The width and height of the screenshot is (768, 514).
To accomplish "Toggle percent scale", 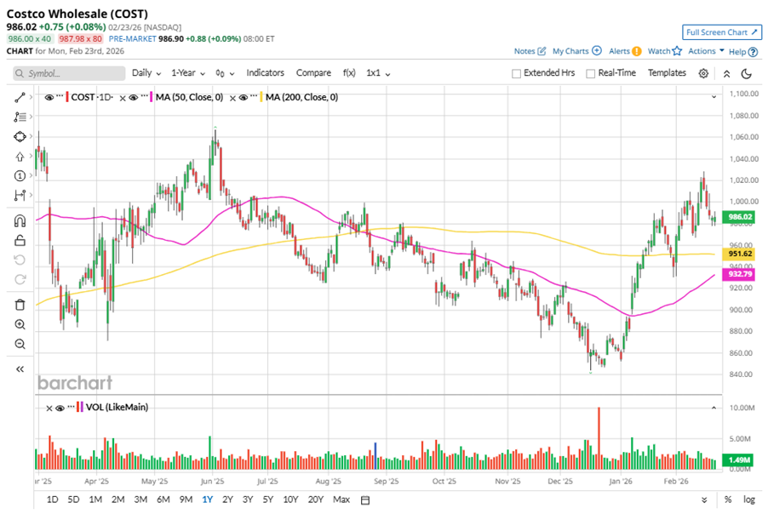I will (728, 500).
